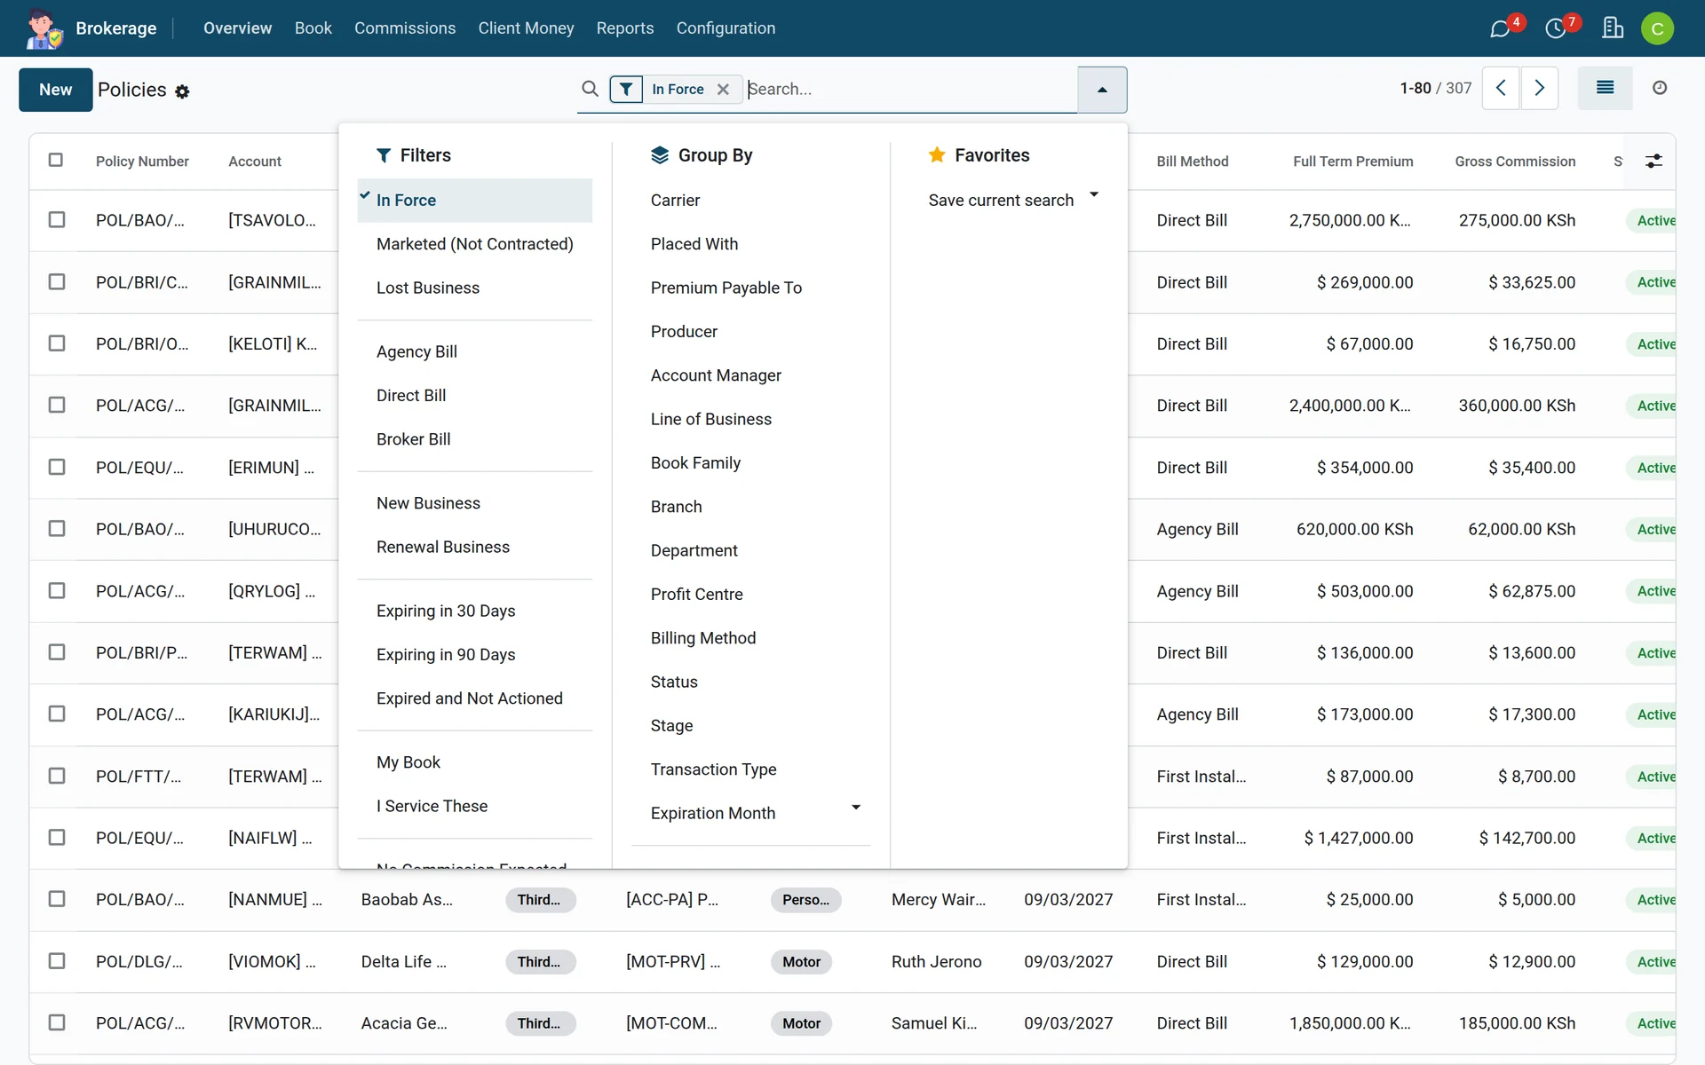
Task: Open the company building icon
Action: pos(1613,28)
